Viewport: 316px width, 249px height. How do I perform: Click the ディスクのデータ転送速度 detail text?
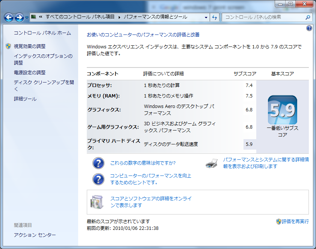click(171, 144)
